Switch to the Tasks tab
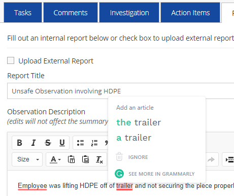Viewport: 234px width, 196px height. pyautogui.click(x=23, y=13)
